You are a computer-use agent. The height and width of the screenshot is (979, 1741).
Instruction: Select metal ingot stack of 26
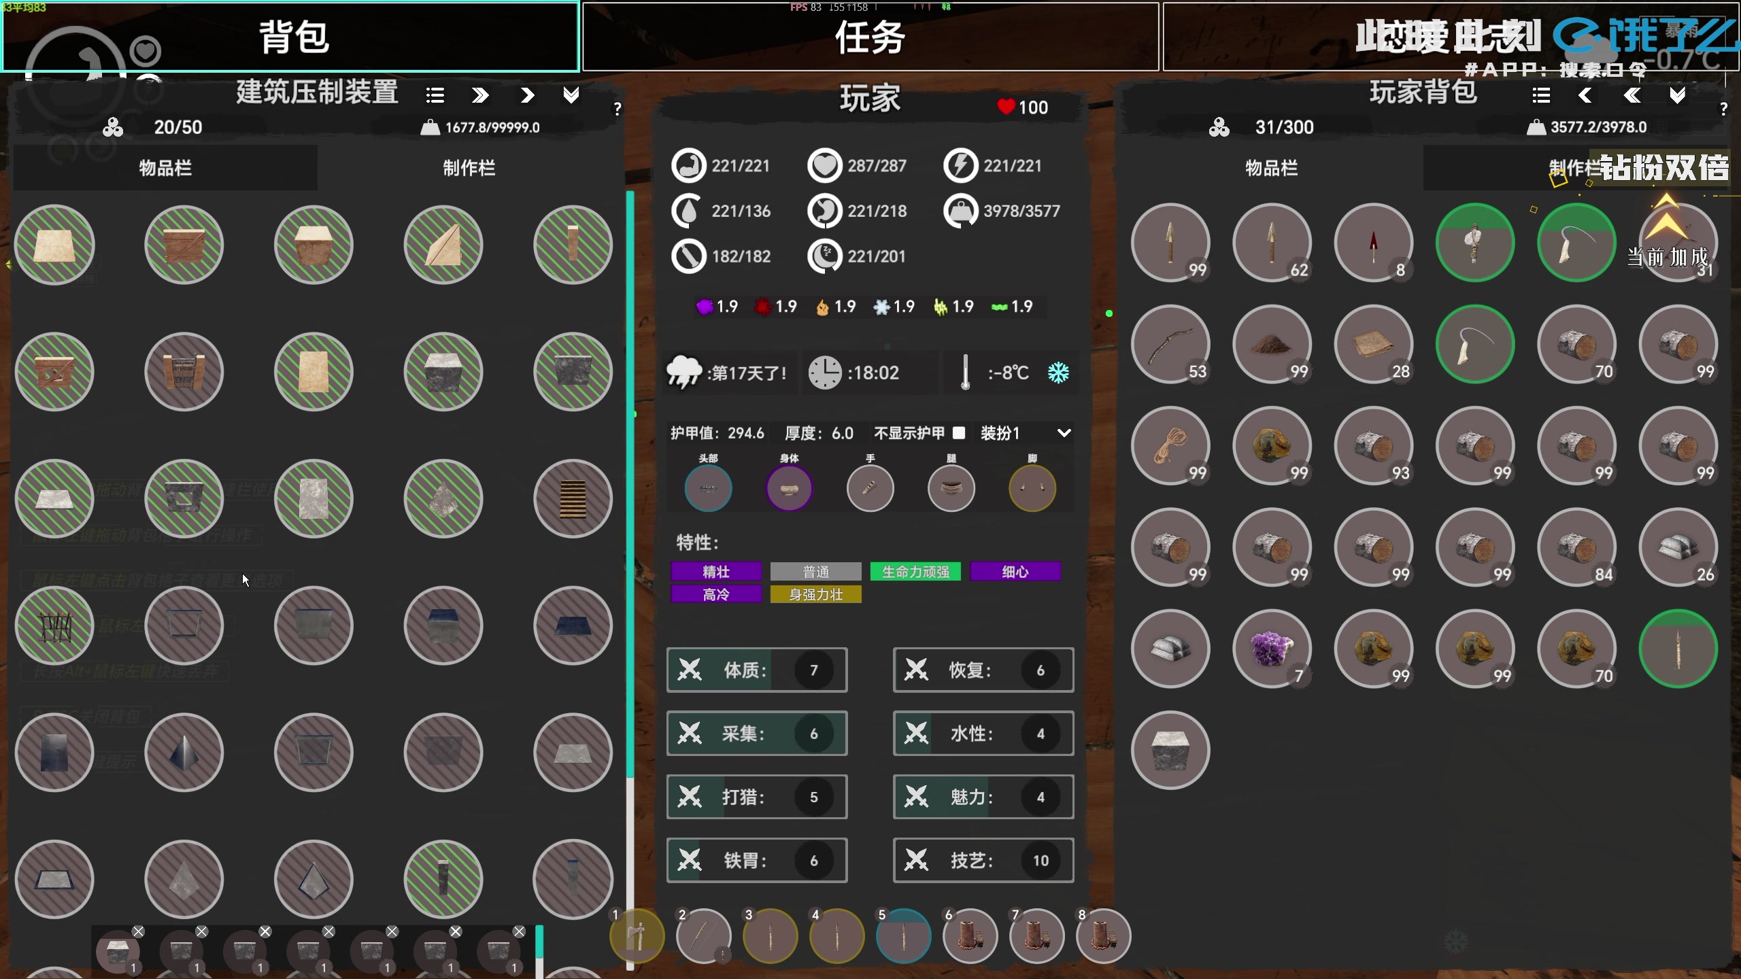[x=1678, y=547]
